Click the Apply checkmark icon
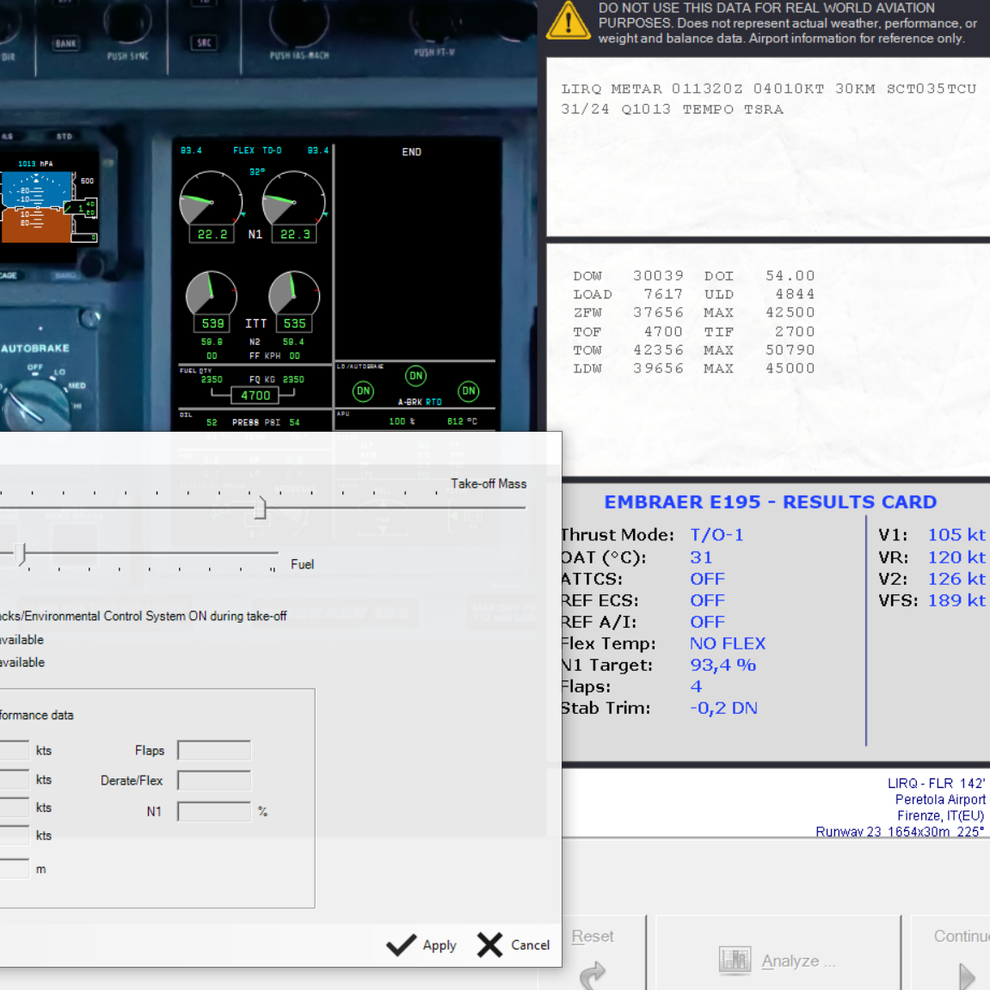 pos(401,945)
